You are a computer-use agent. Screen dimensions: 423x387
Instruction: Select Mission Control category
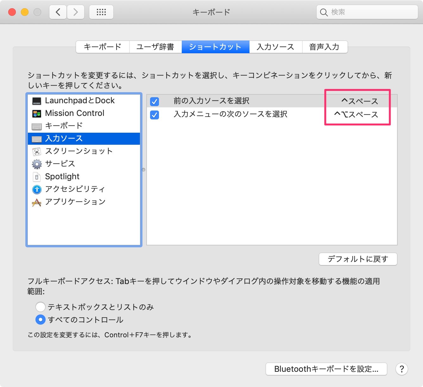[84, 113]
